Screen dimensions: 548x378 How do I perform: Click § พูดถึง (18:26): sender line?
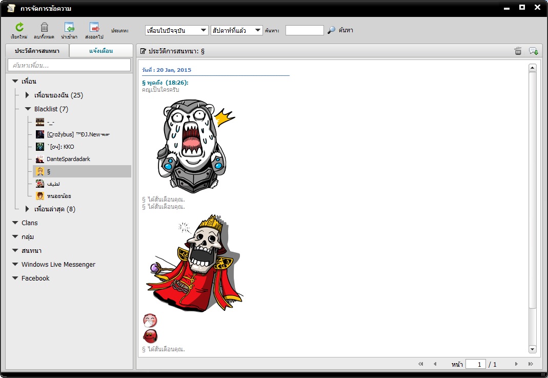tap(165, 83)
